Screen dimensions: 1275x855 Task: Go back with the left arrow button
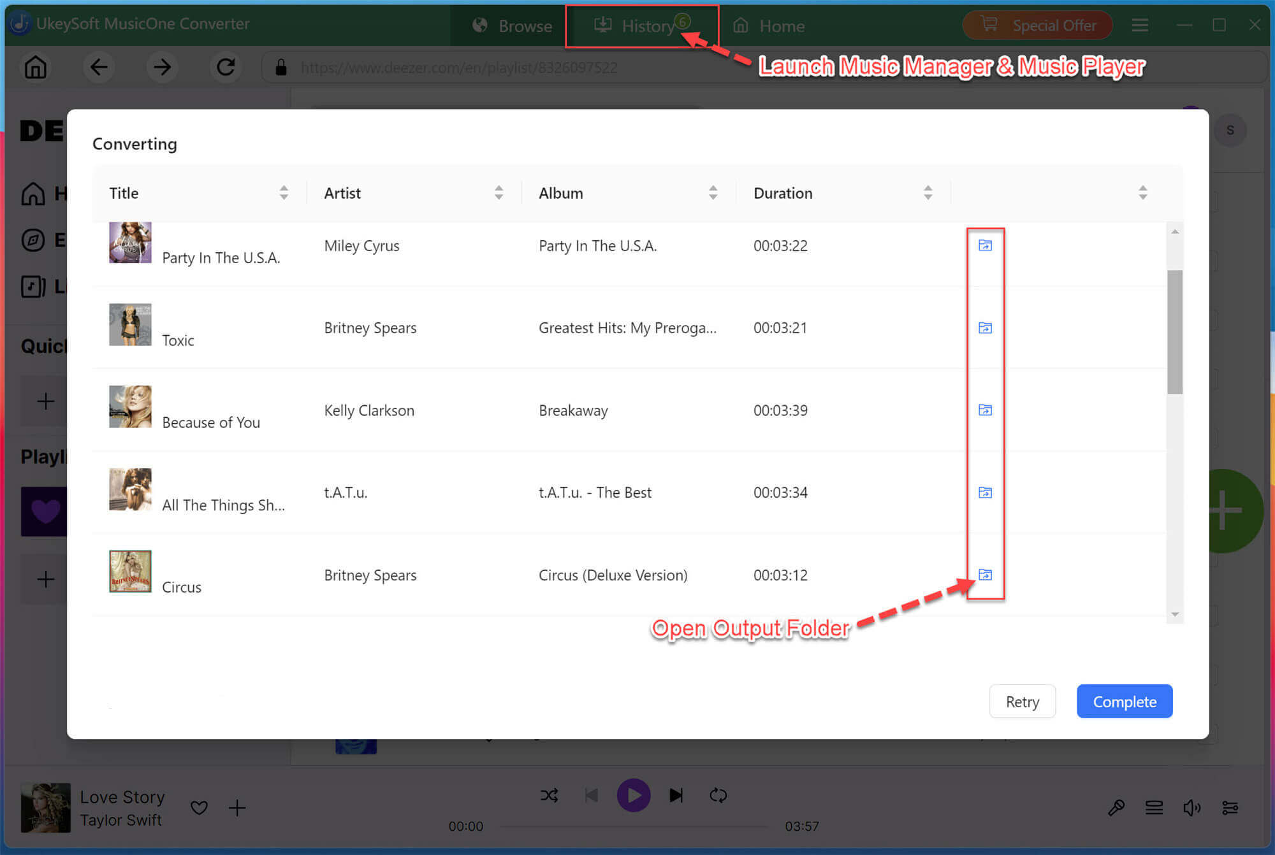coord(99,67)
